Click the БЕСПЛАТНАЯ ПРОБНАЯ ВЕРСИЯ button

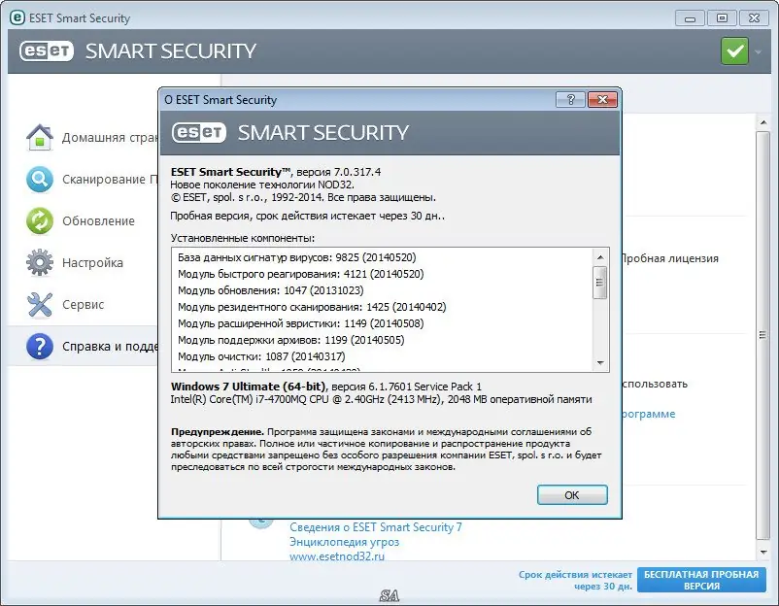click(x=700, y=580)
